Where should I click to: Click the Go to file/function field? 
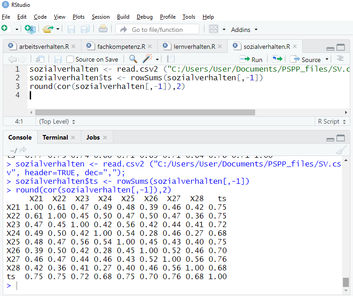[157, 30]
